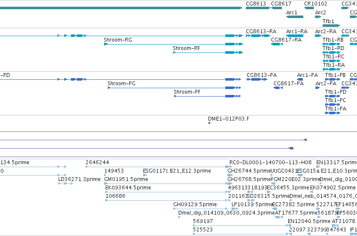Click the Tfb1-PD protein label
The width and height of the screenshot is (357, 236).
(336, 92)
